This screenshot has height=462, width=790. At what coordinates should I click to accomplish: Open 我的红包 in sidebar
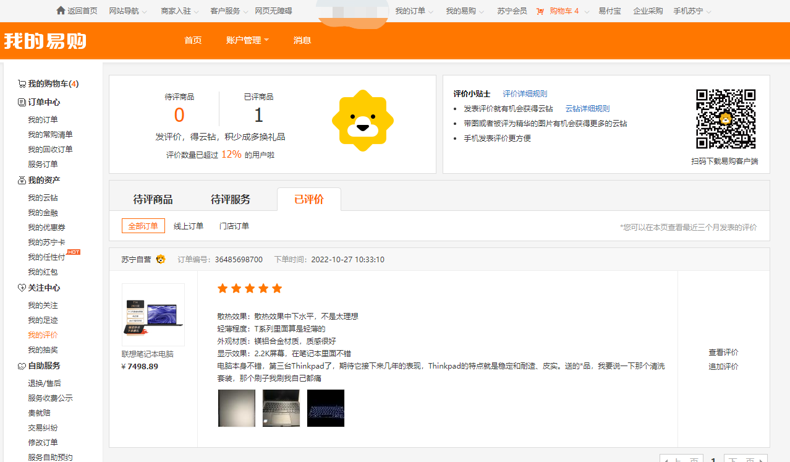[43, 272]
